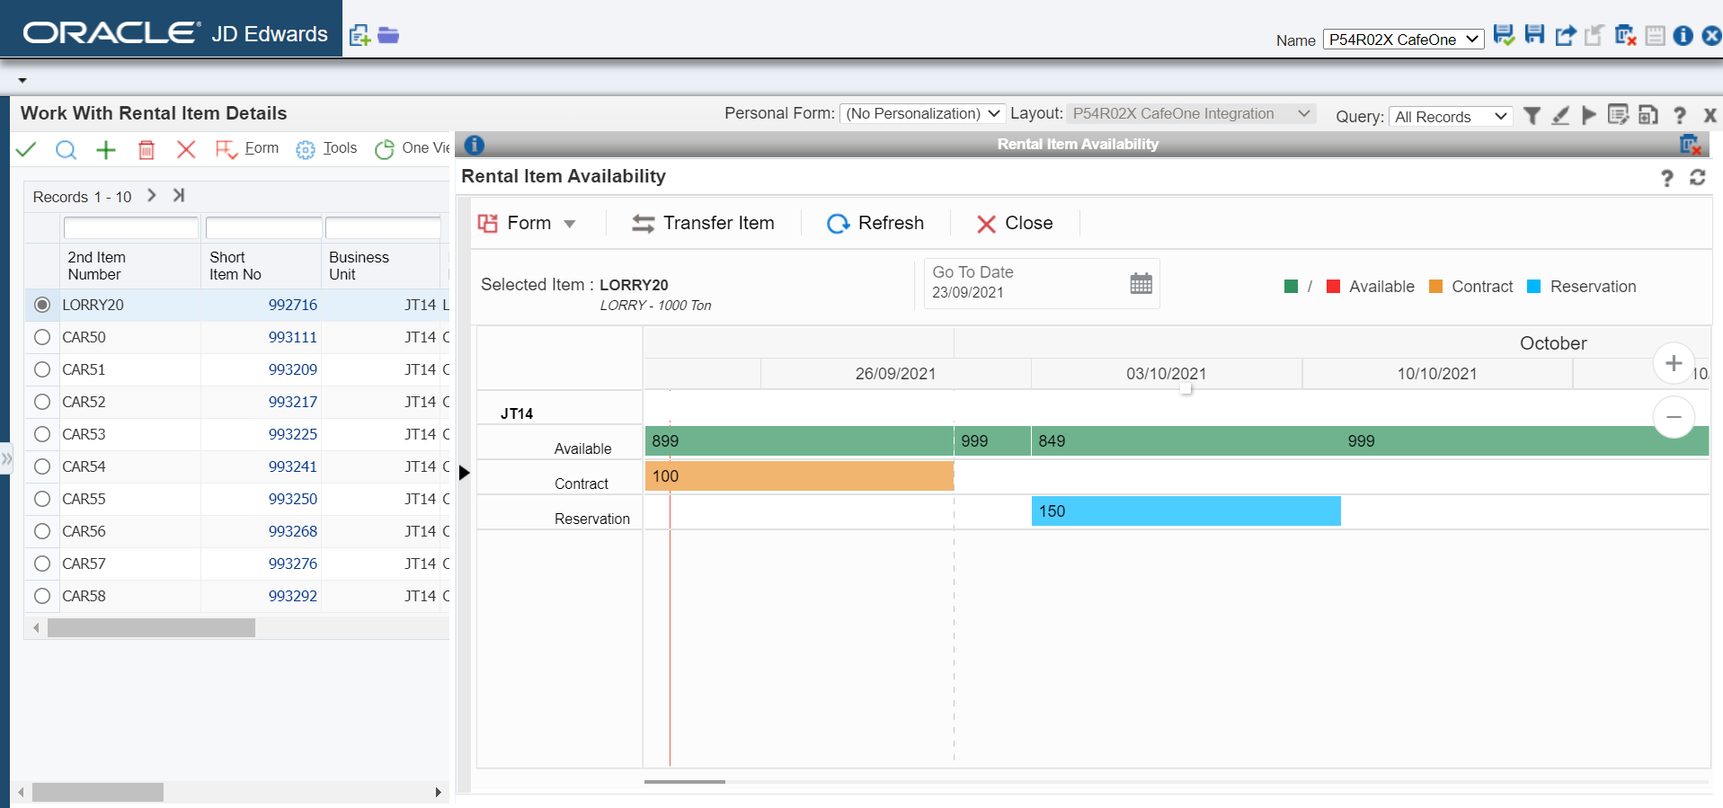This screenshot has height=808, width=1723.
Task: Click the info icon on Rental Item Availability title bar
Action: [475, 145]
